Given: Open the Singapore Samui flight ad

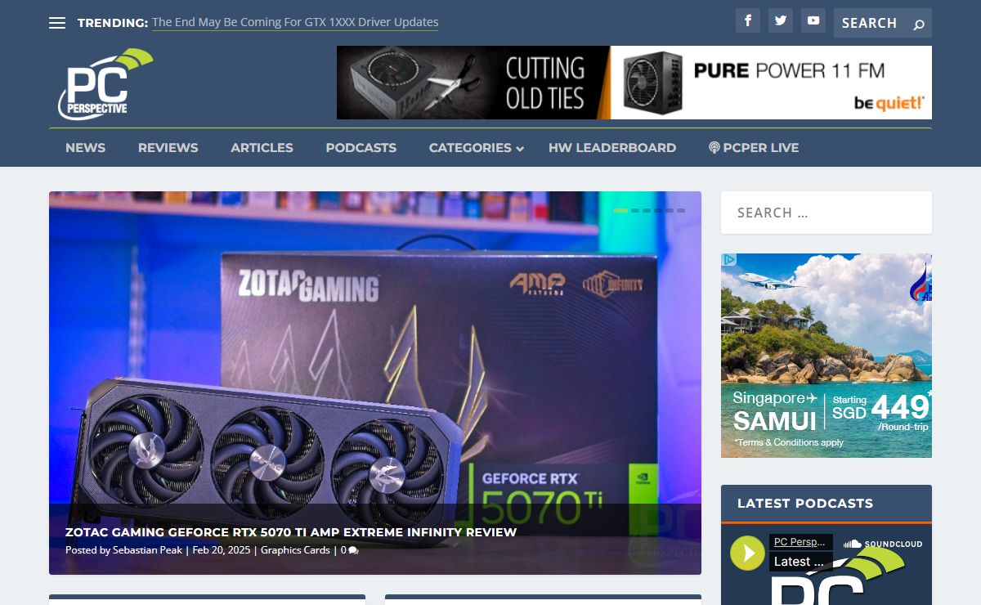Looking at the screenshot, I should (x=826, y=356).
